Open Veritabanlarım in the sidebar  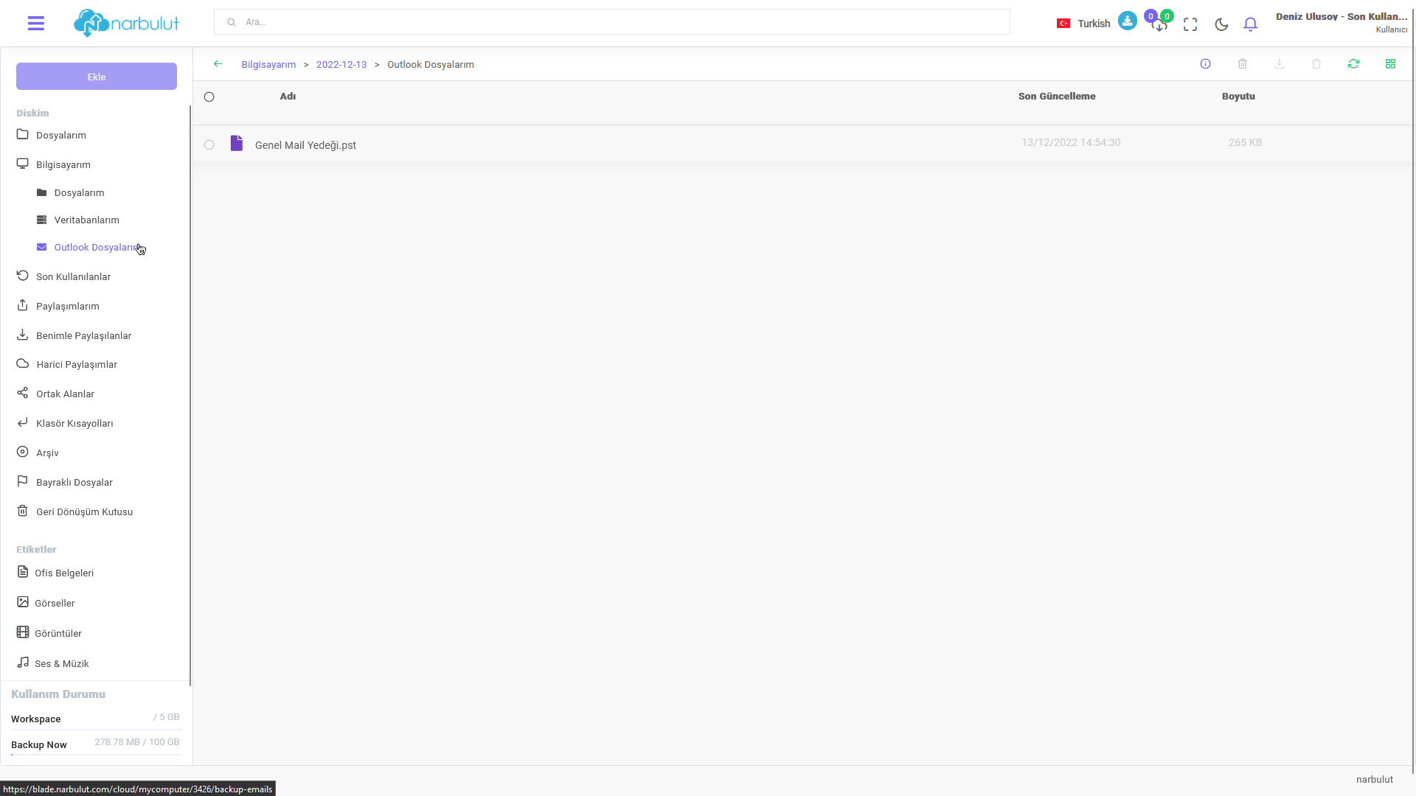(x=86, y=220)
